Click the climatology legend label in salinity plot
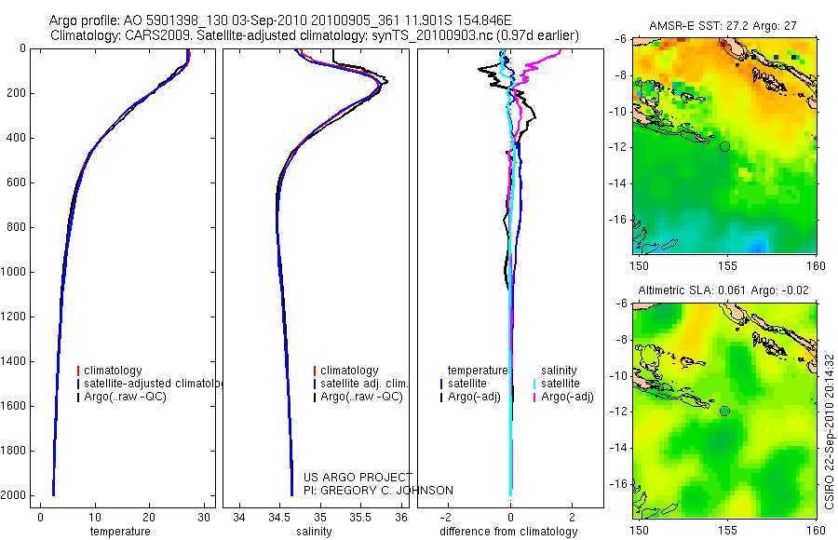The width and height of the screenshot is (838, 540). pos(349,371)
